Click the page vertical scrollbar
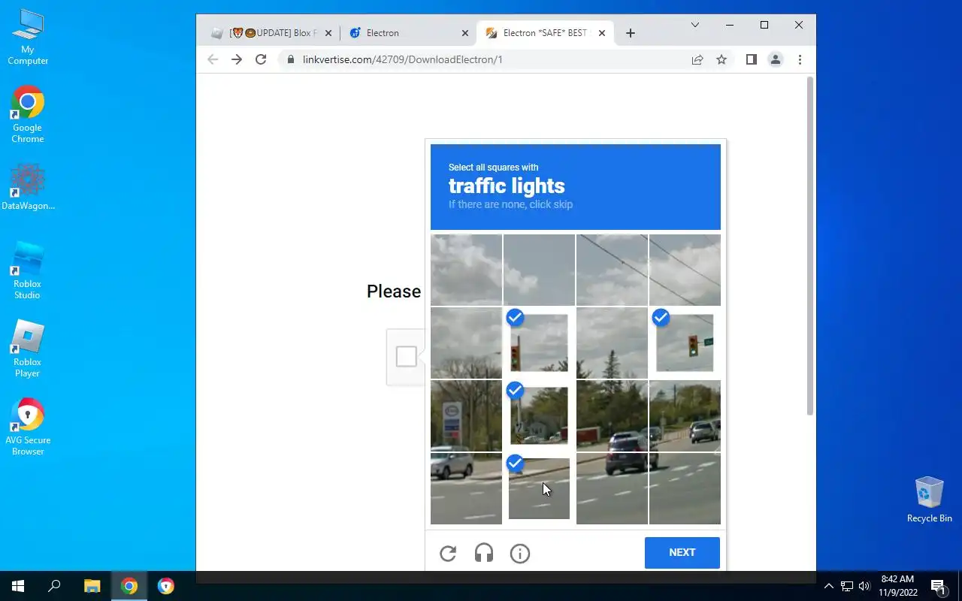The image size is (962, 601). [809, 245]
